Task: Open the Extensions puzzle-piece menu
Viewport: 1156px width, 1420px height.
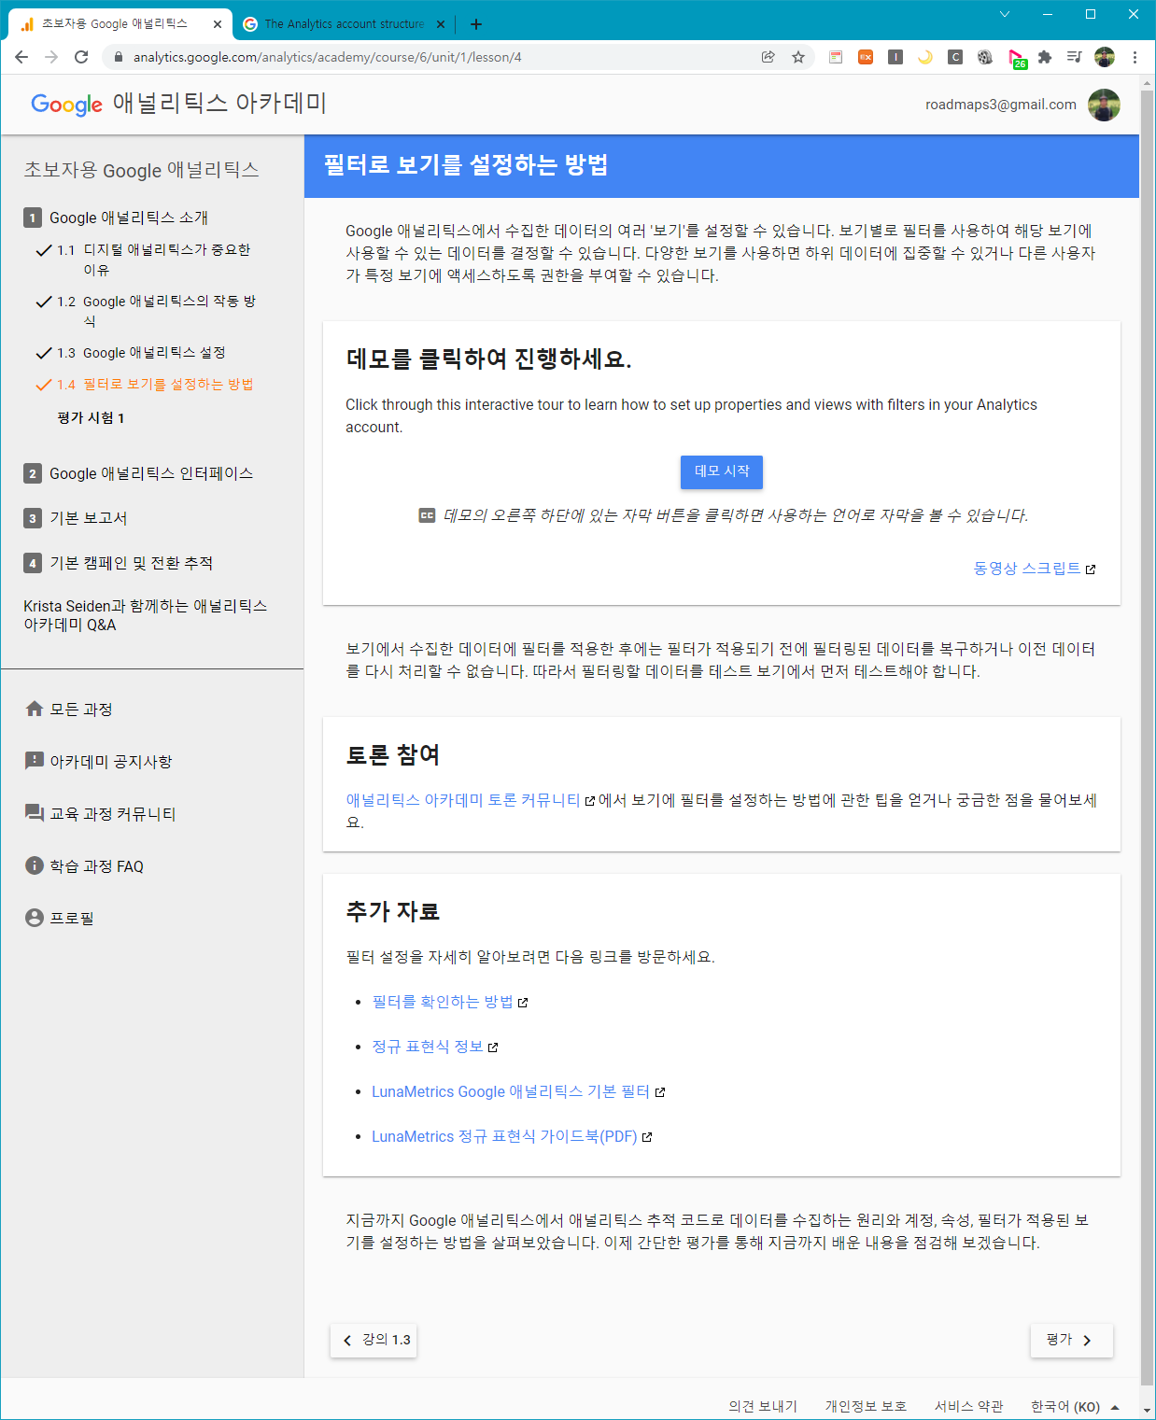Action: tap(1045, 57)
